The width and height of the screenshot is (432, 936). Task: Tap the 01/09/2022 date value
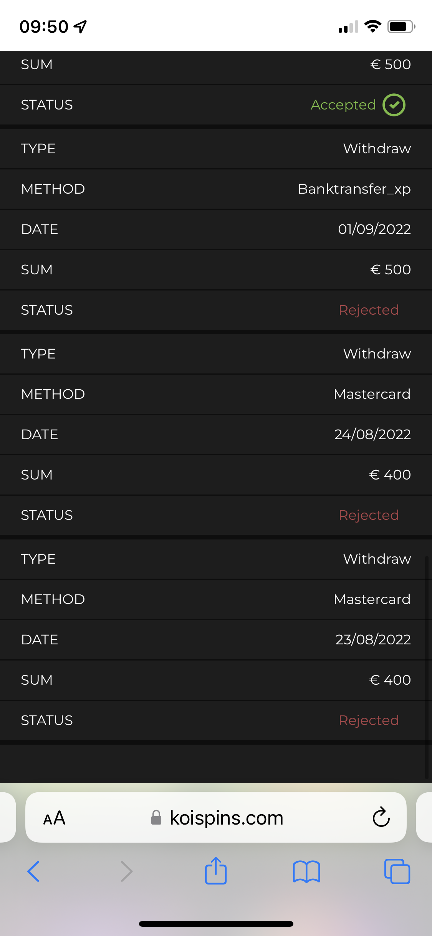coord(374,229)
